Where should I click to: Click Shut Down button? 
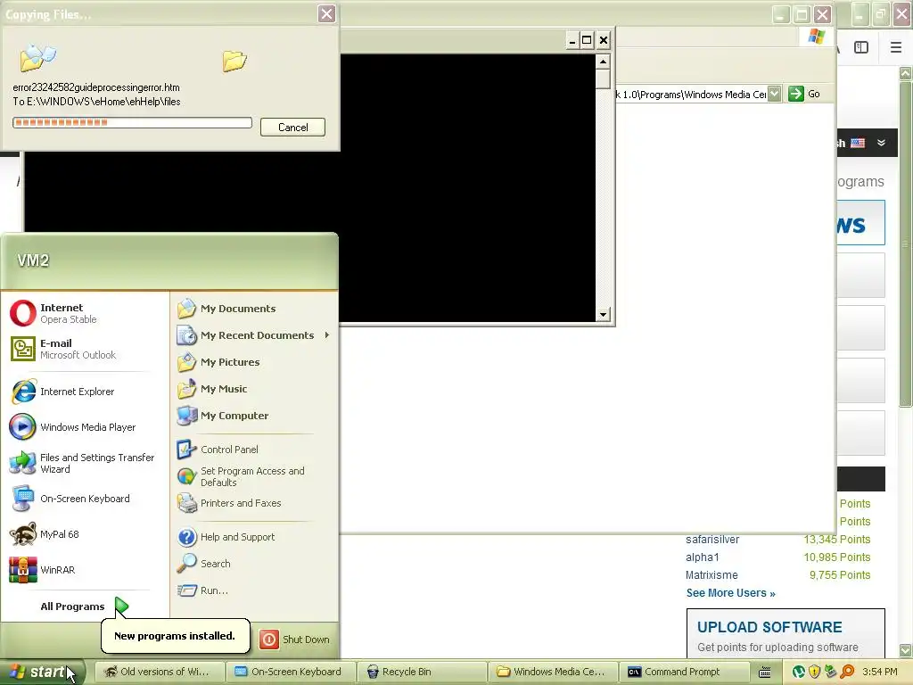(295, 640)
